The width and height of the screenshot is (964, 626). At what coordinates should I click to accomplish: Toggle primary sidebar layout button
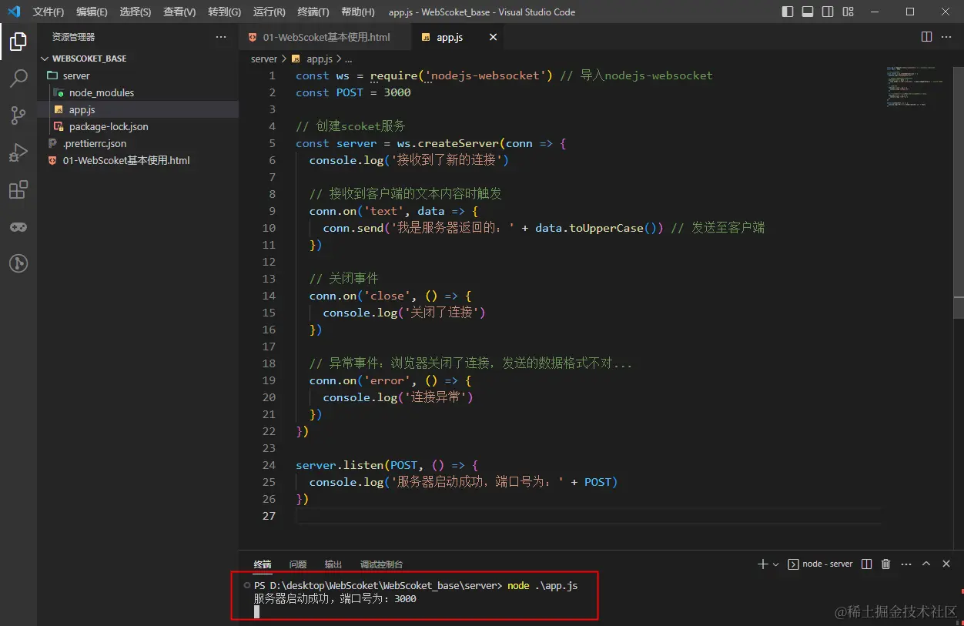coord(788,12)
